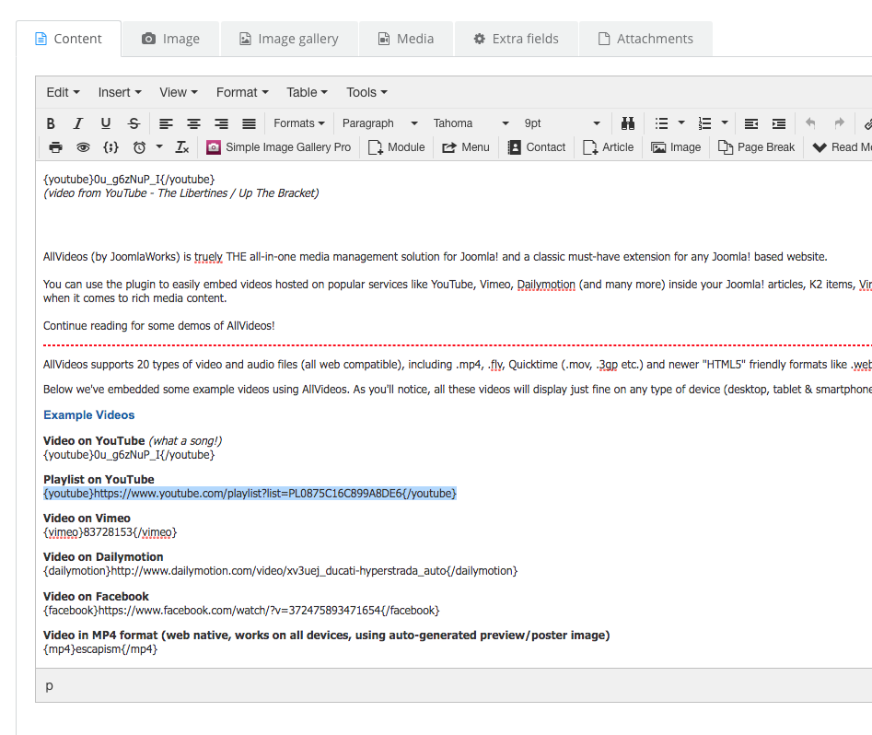The image size is (872, 735).
Task: Click the '{mp4}escapism{/mp4}' line
Action: tap(100, 649)
